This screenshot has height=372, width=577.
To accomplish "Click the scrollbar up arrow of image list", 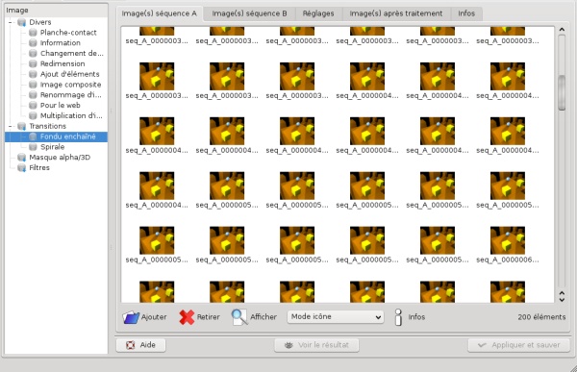I will pyautogui.click(x=562, y=30).
